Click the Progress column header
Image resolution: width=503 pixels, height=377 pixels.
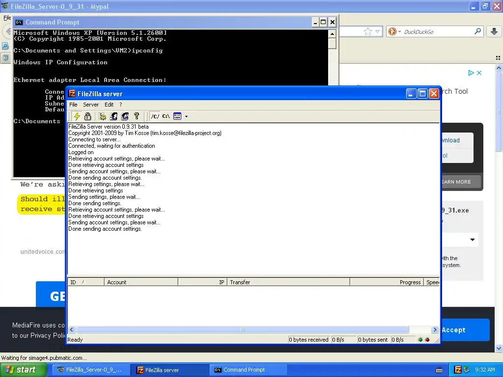click(387, 282)
